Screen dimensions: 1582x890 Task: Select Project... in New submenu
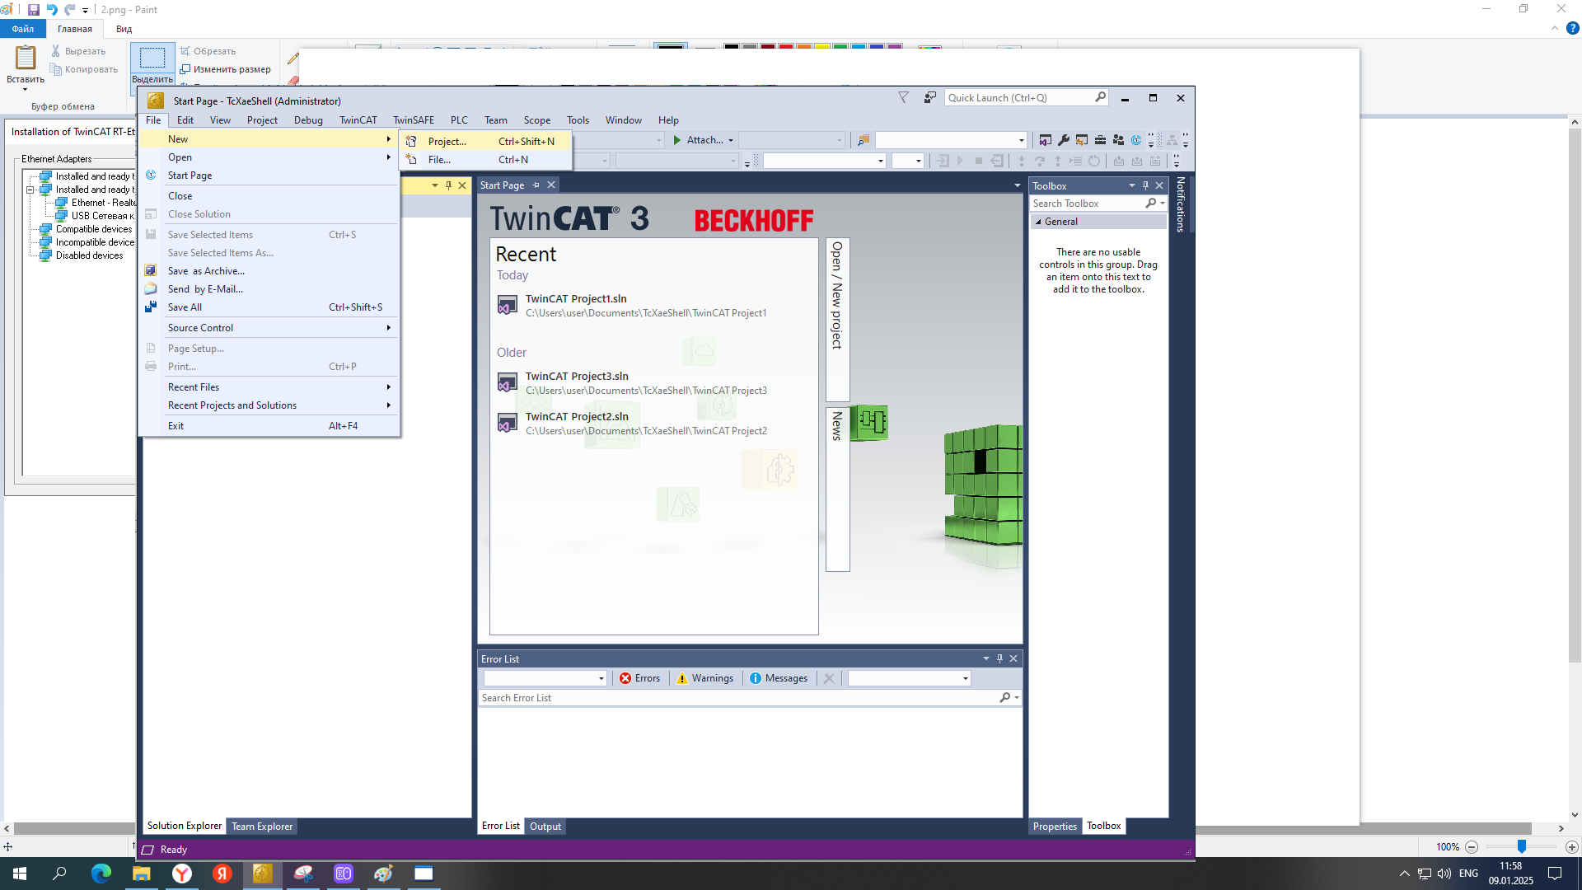click(485, 141)
